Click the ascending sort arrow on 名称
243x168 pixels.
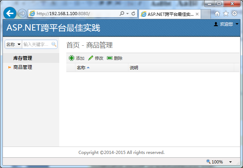(88, 67)
